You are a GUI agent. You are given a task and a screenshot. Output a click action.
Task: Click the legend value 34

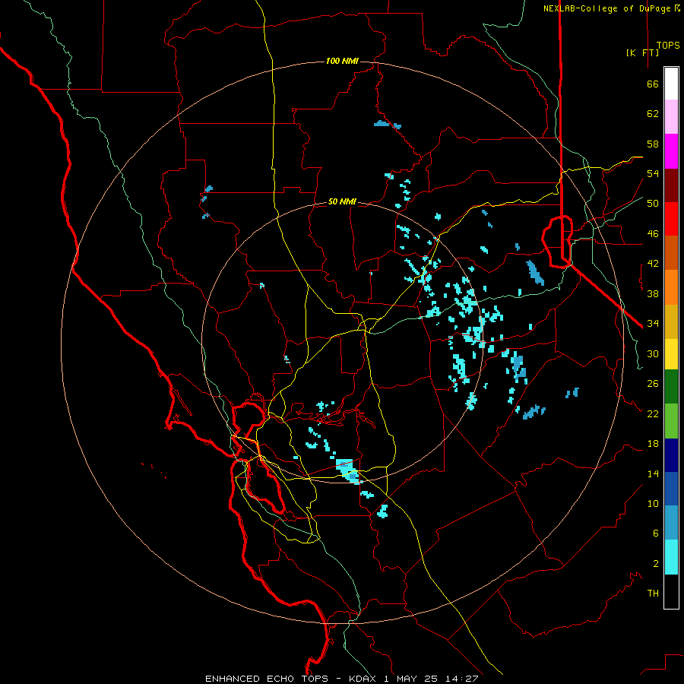pos(653,324)
